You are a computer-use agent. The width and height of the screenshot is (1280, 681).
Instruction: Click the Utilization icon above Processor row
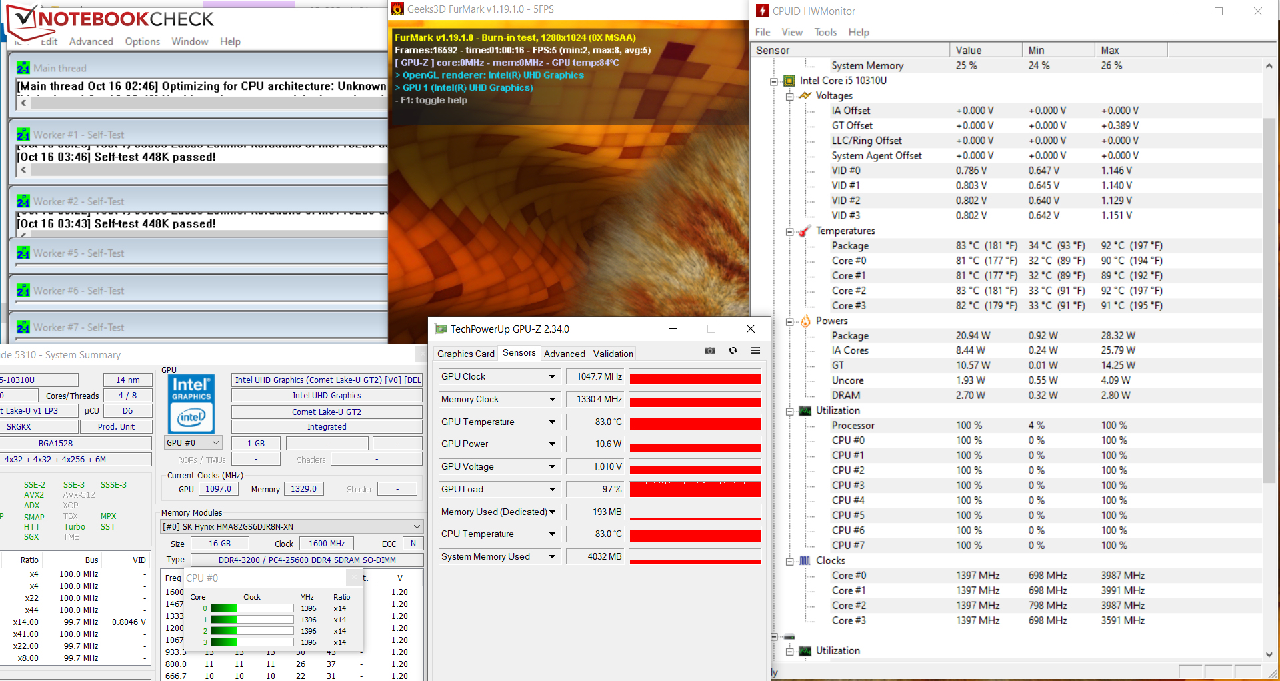tap(805, 410)
